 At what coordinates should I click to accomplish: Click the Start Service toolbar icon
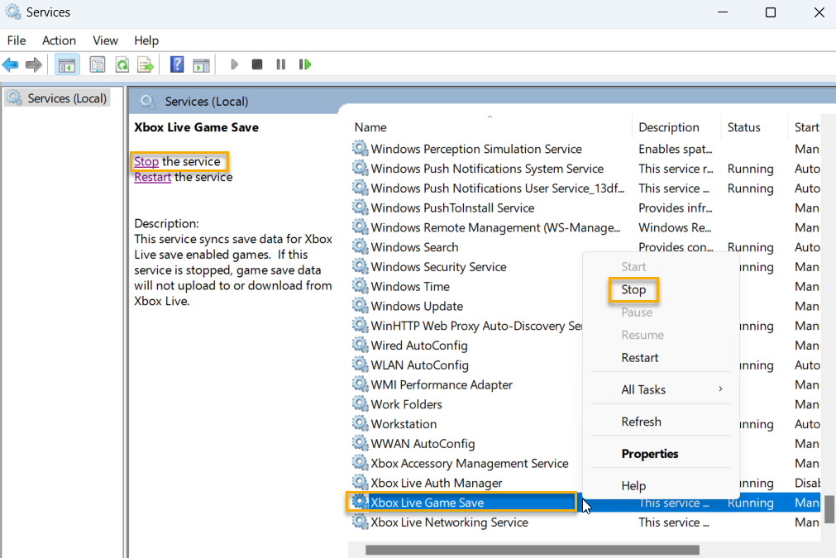(234, 64)
